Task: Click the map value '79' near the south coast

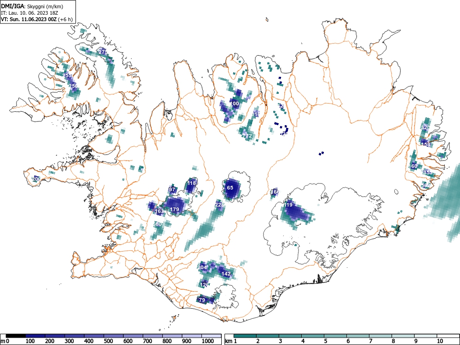Action: point(202,300)
